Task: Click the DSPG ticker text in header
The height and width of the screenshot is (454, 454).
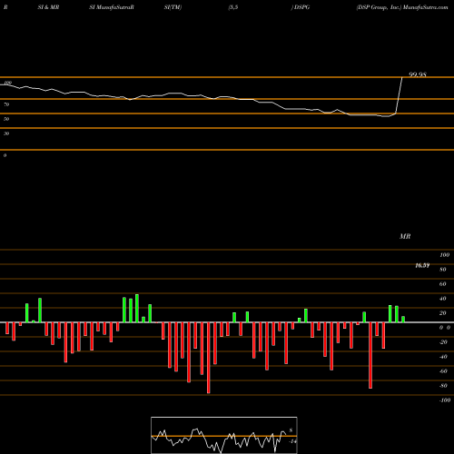Action: pos(301,7)
